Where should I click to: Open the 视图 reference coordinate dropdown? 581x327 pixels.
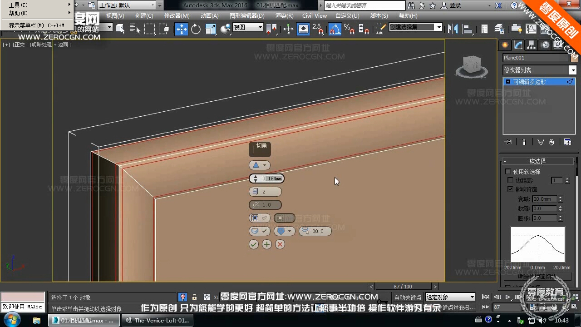coord(248,27)
